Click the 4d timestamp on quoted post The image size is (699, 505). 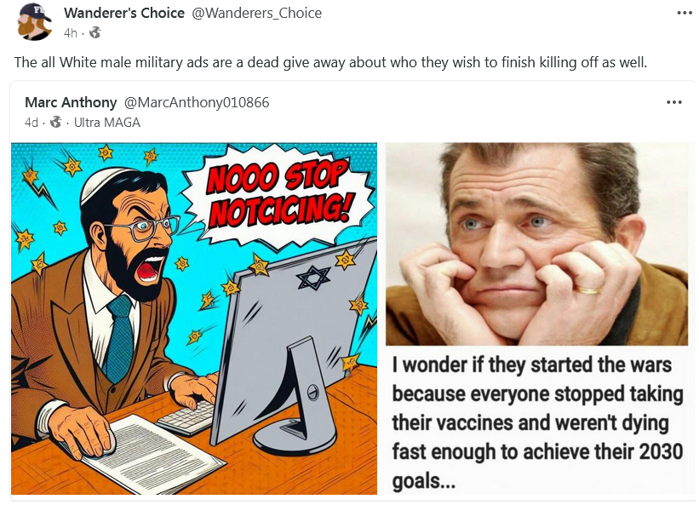coord(32,122)
